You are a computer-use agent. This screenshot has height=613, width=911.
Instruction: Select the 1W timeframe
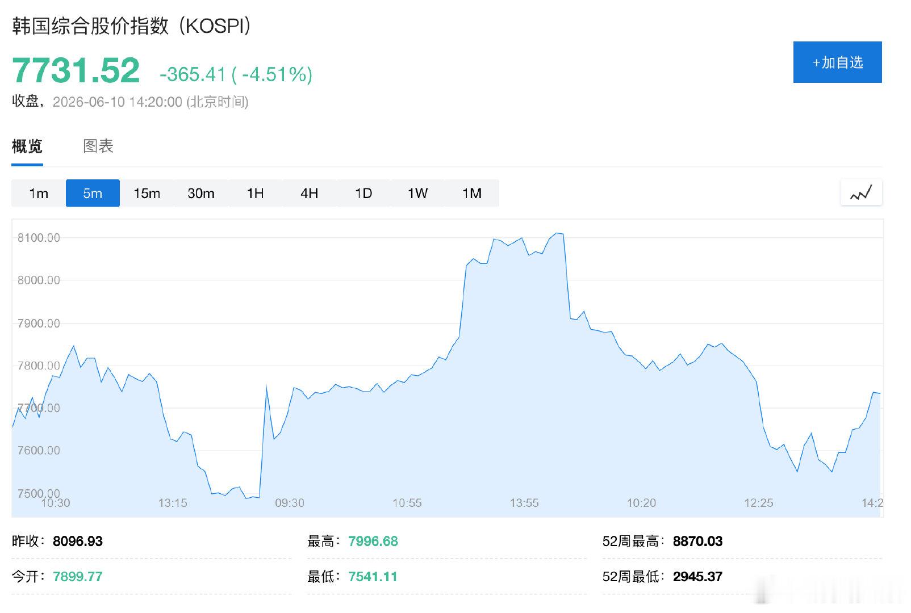click(x=417, y=193)
